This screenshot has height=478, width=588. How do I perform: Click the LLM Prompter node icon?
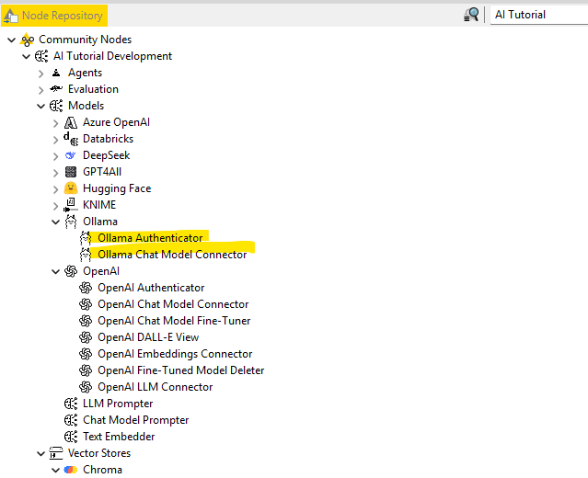click(71, 404)
